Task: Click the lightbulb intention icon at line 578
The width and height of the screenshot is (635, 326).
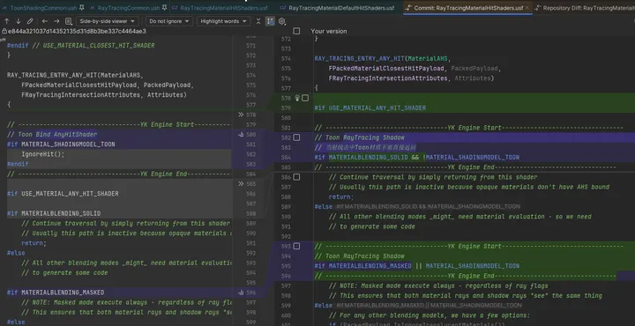Action: tap(297, 98)
